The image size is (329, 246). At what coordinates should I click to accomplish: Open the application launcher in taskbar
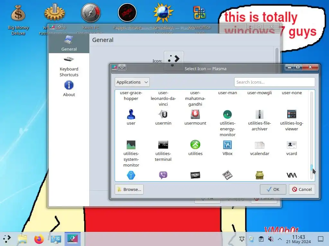tap(7, 239)
